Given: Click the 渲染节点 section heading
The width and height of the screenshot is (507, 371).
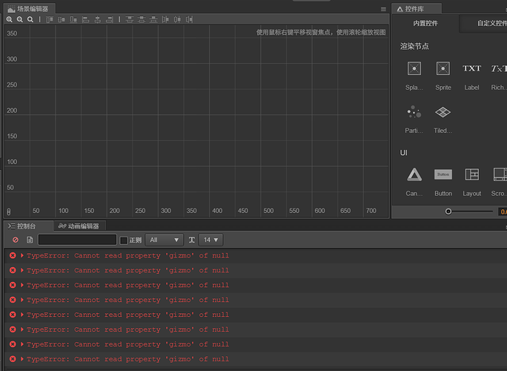Looking at the screenshot, I should coord(414,46).
